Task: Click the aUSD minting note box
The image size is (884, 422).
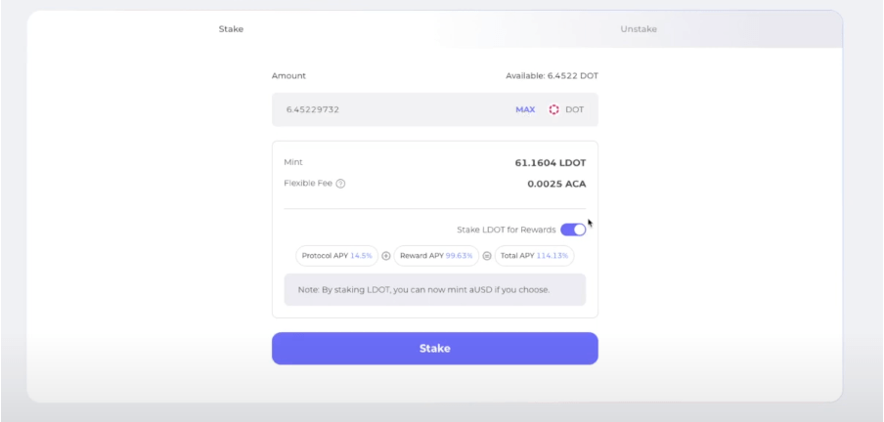Action: (x=434, y=290)
